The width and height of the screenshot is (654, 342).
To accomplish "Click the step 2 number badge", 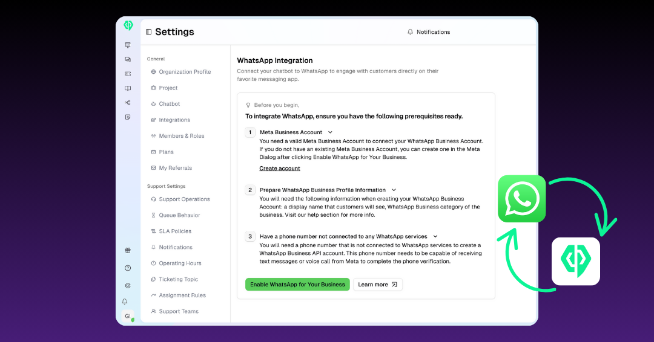I will coord(250,190).
